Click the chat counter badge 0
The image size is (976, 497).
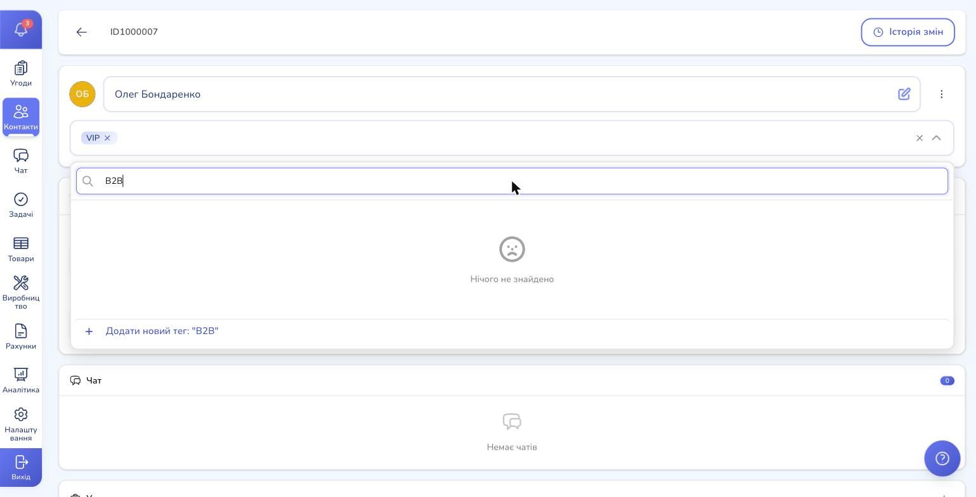click(947, 380)
